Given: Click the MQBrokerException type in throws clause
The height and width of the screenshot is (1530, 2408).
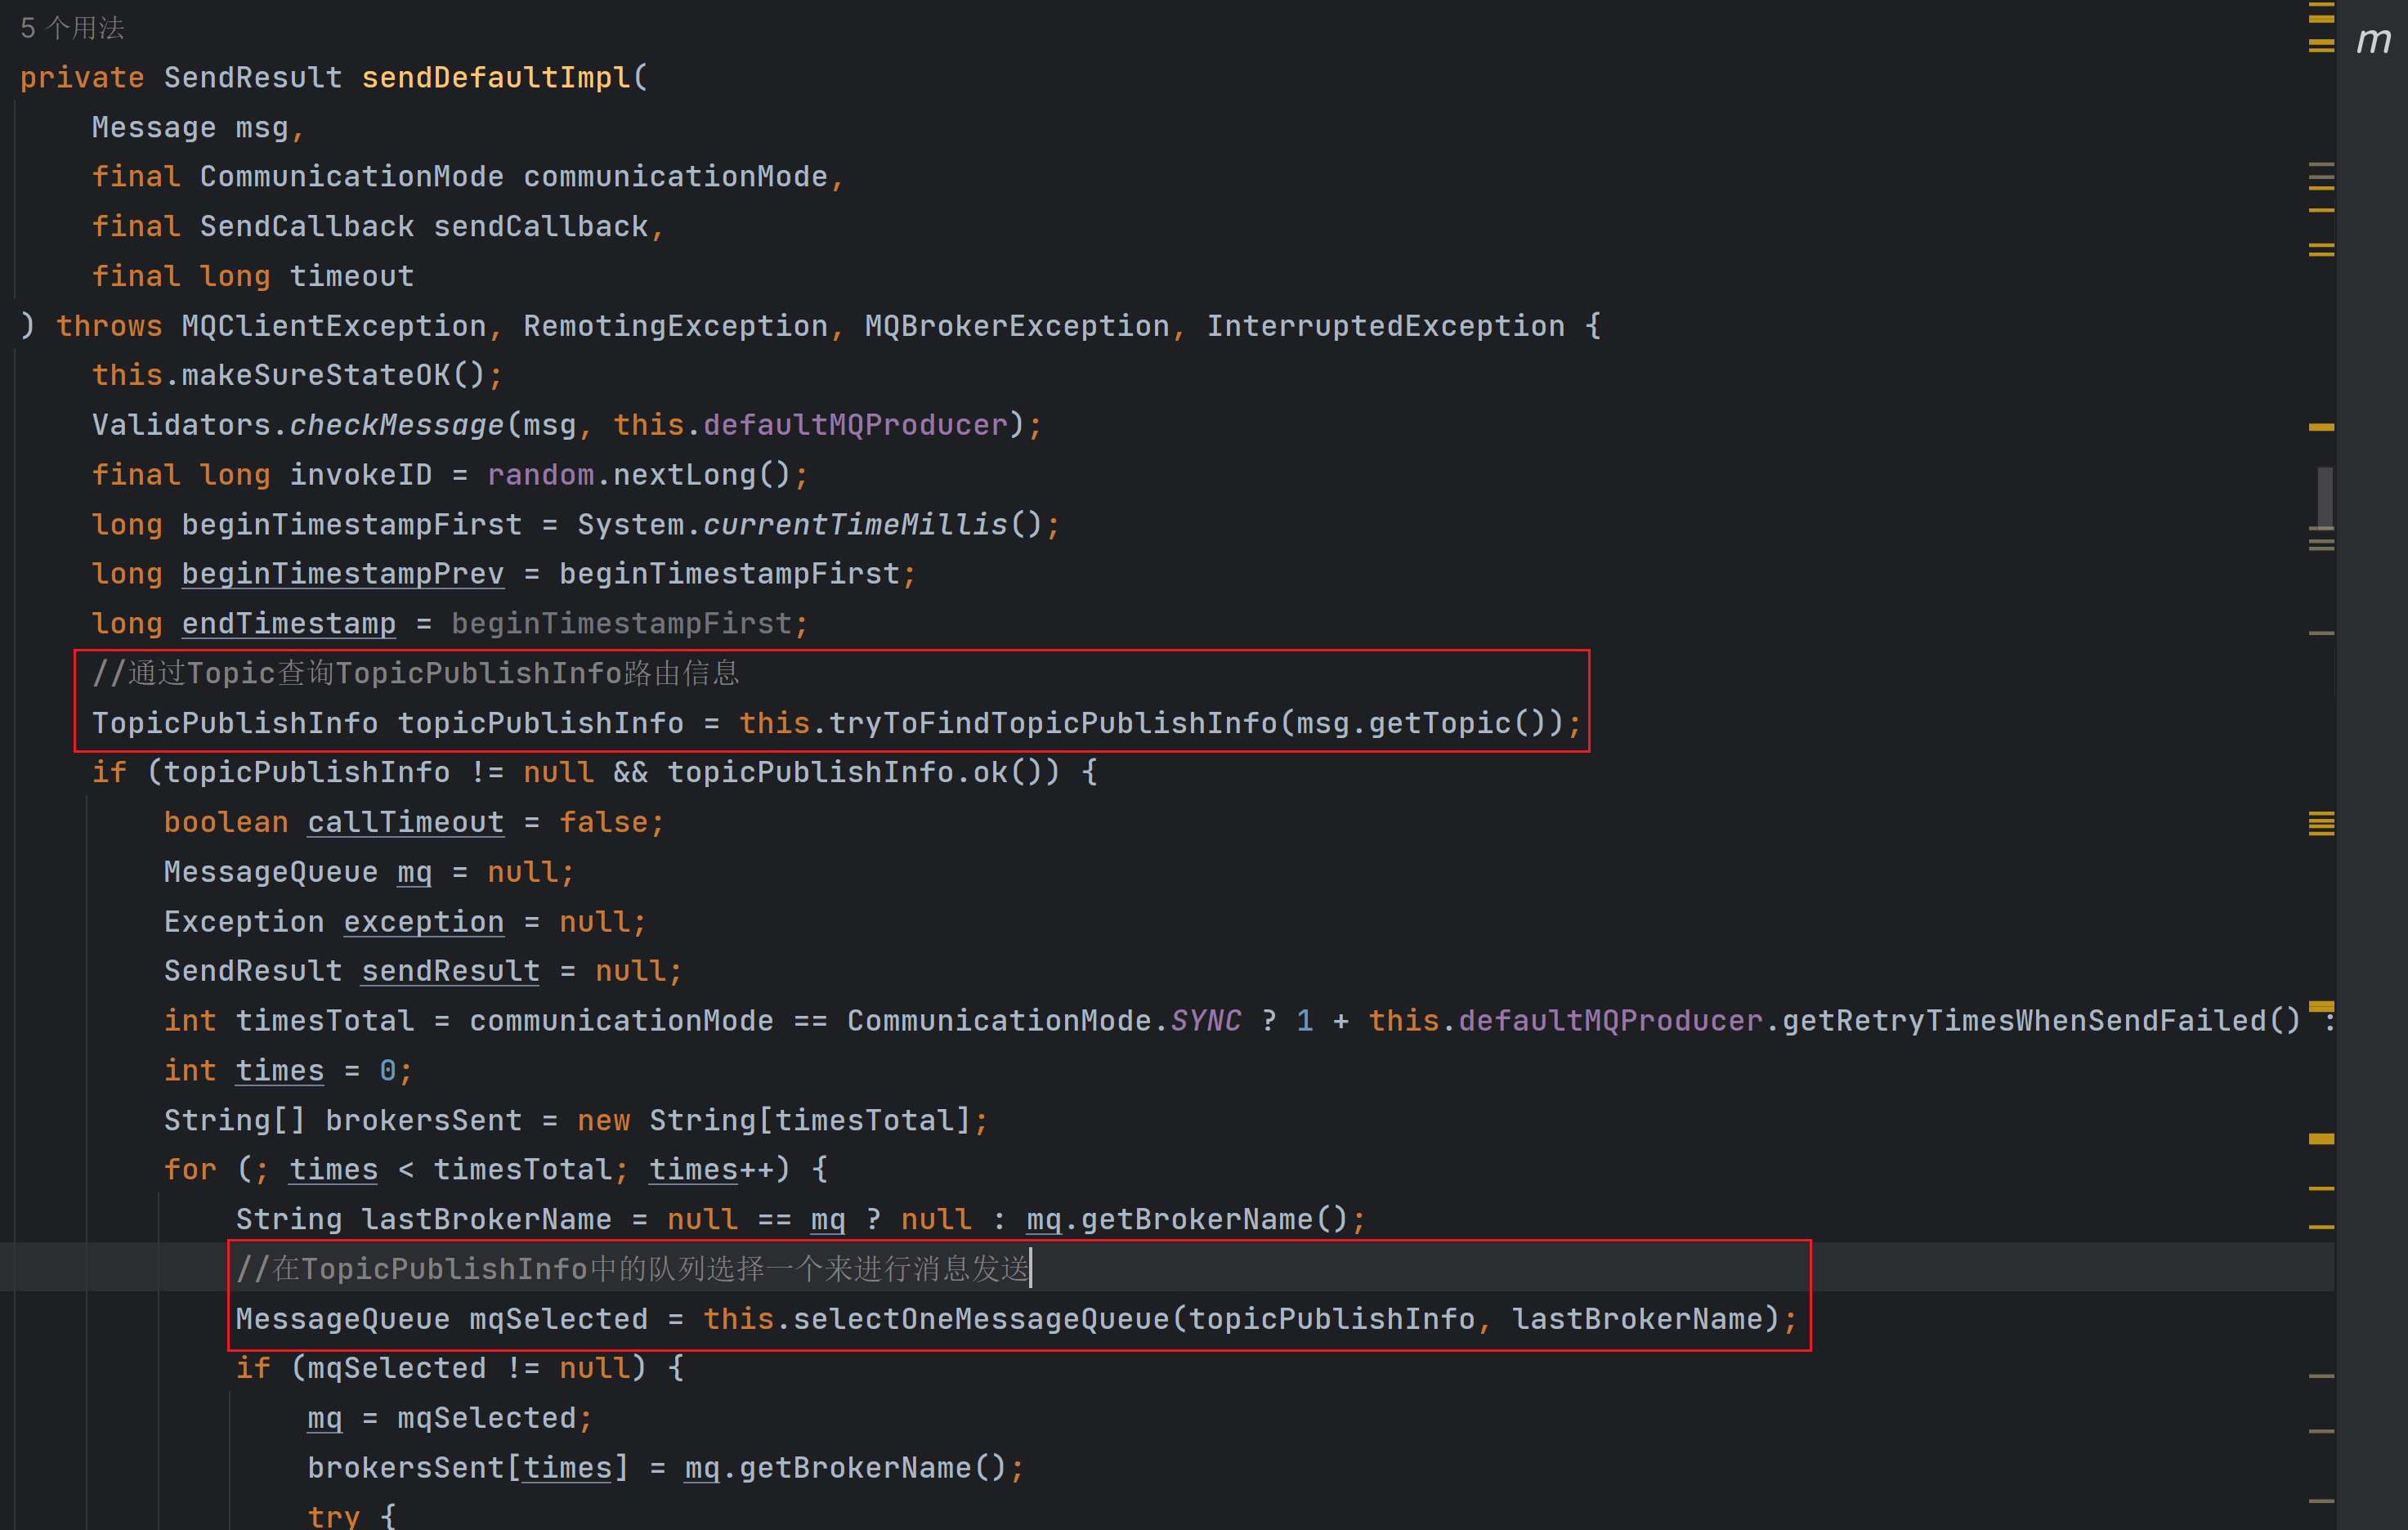Looking at the screenshot, I should [x=1016, y=326].
